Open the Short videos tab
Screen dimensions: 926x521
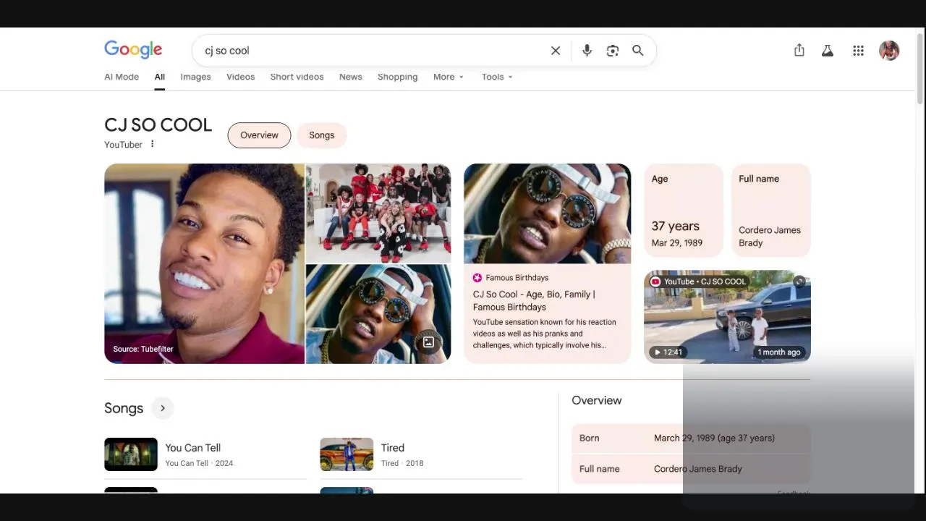coord(297,77)
